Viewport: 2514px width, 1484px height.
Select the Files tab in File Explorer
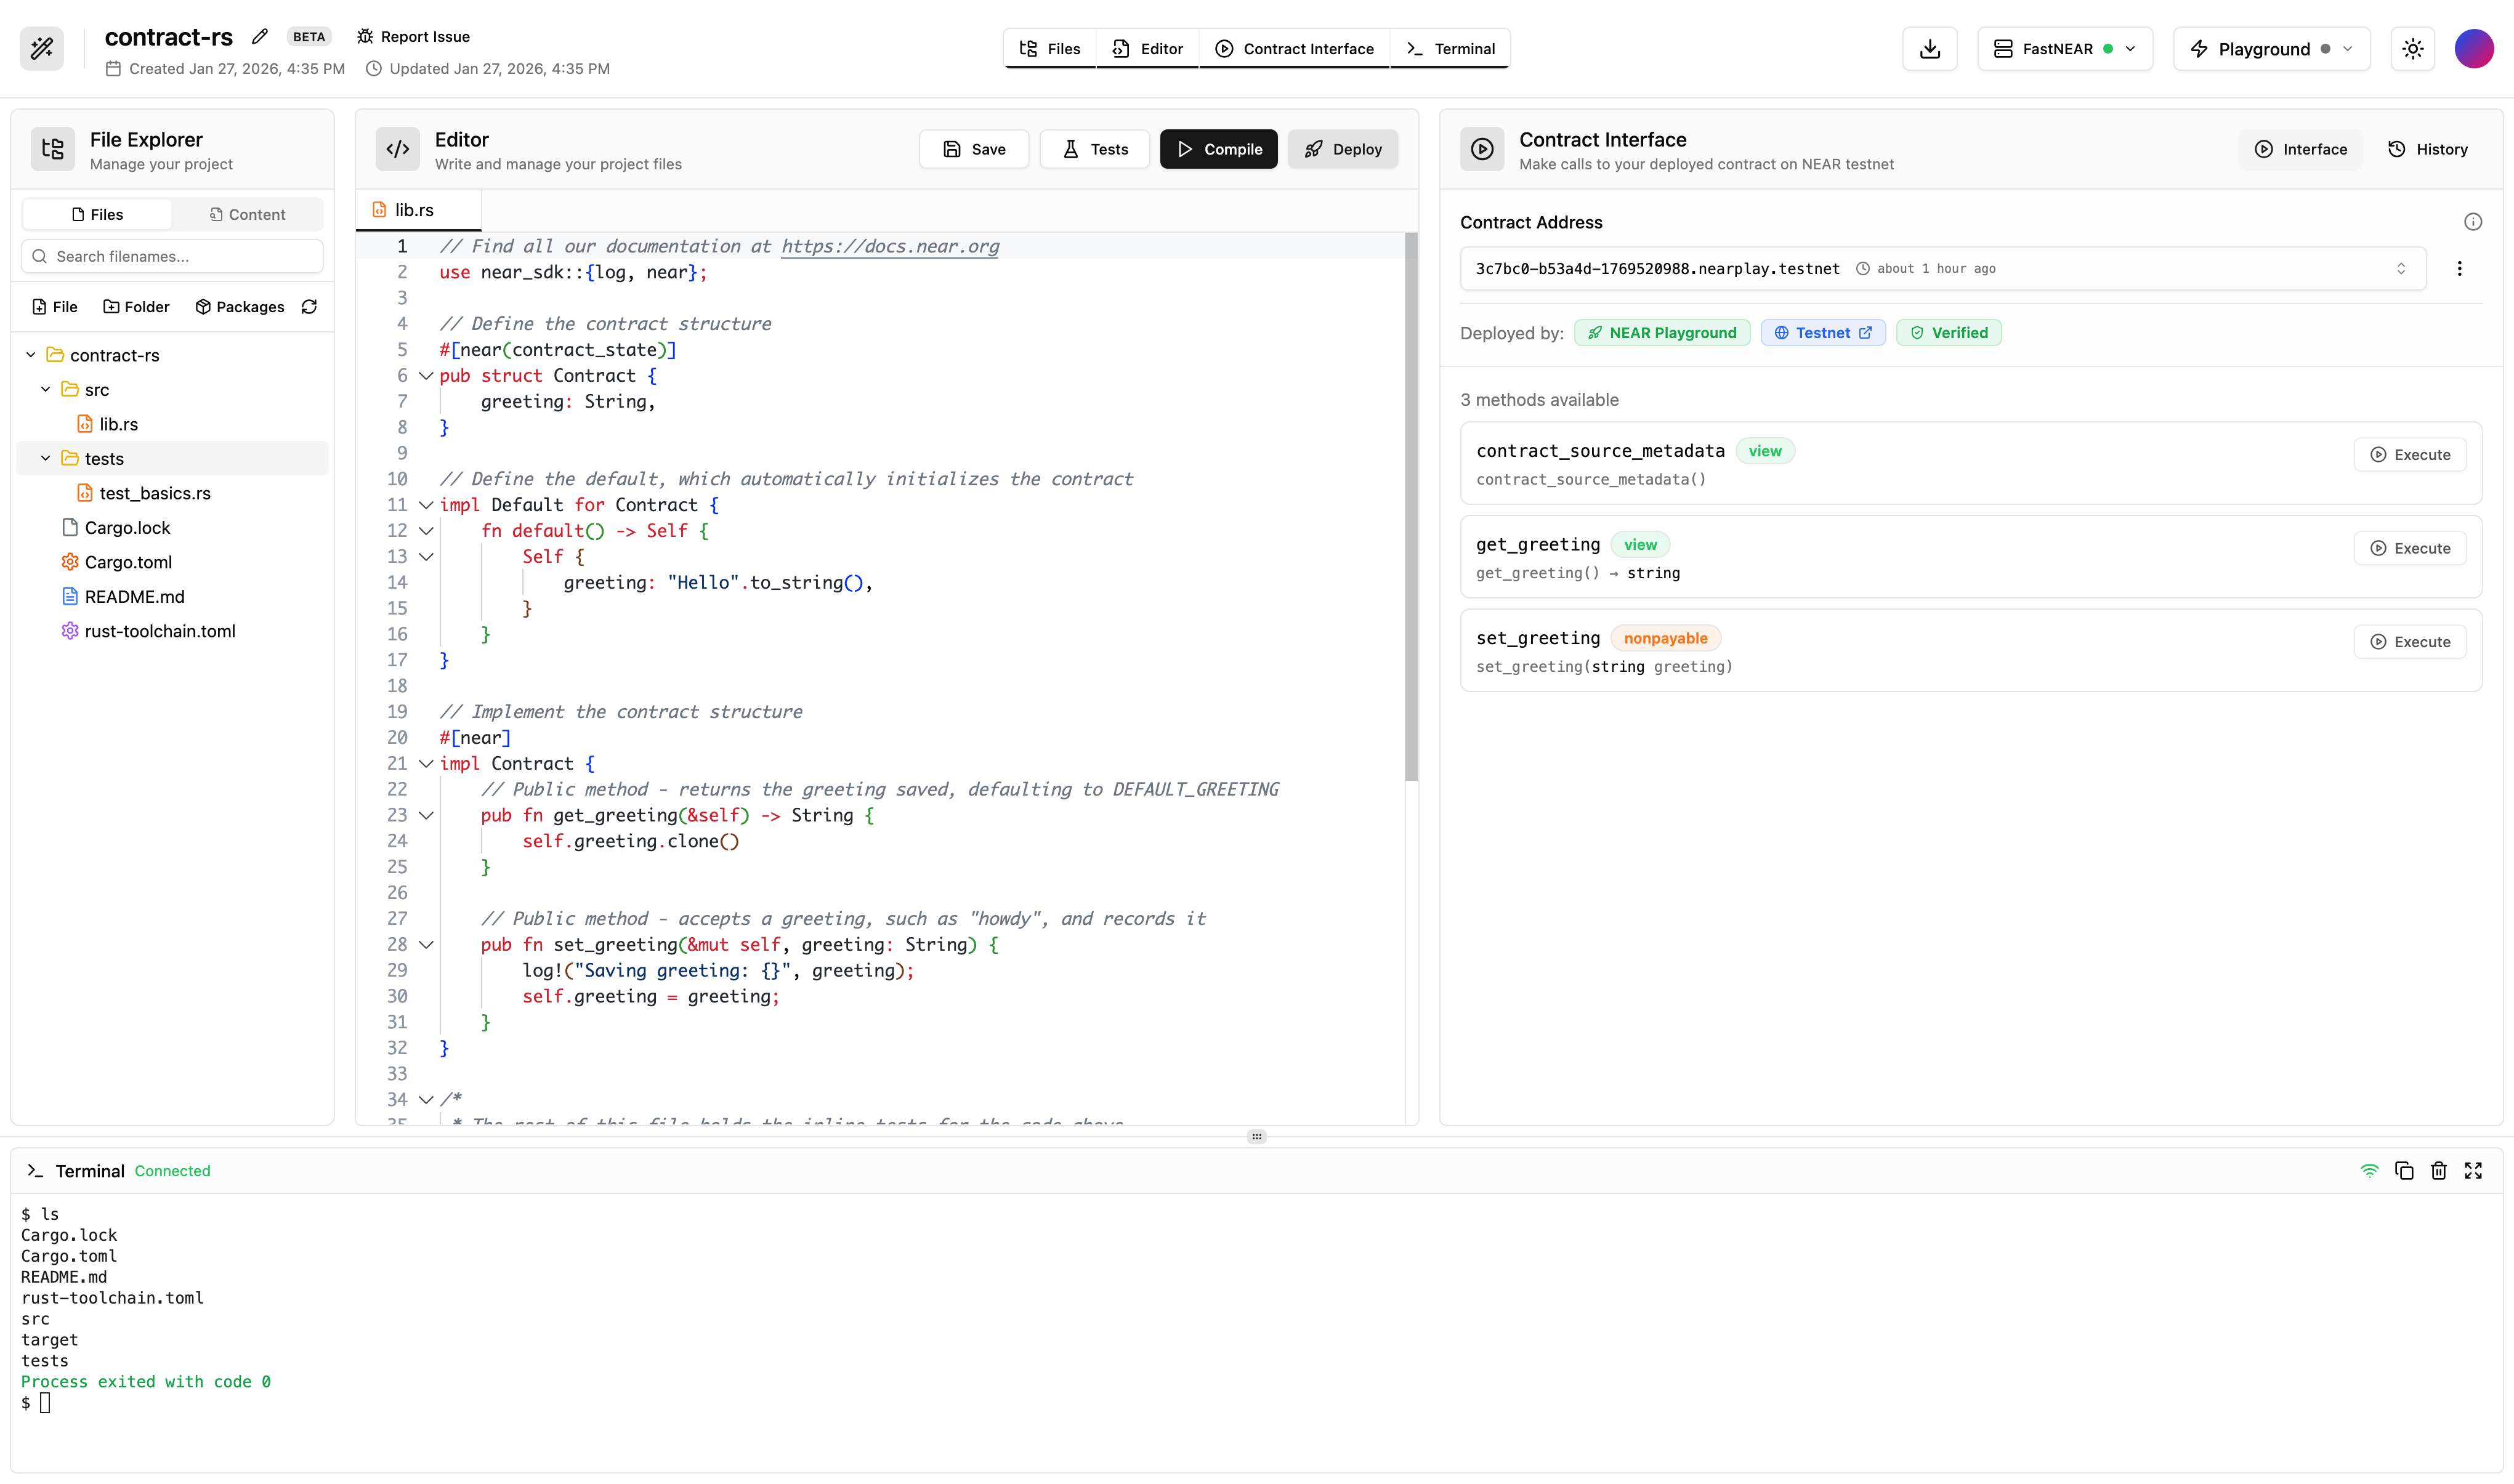[x=97, y=214]
